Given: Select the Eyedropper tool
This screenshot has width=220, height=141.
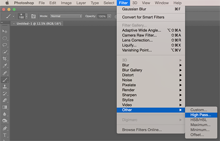Looking at the screenshot, I should pyautogui.click(x=5, y=66).
